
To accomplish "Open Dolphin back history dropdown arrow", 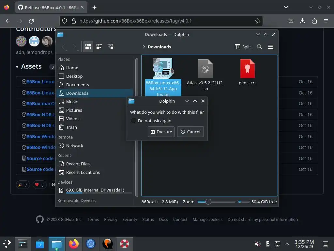I will click(x=67, y=50).
